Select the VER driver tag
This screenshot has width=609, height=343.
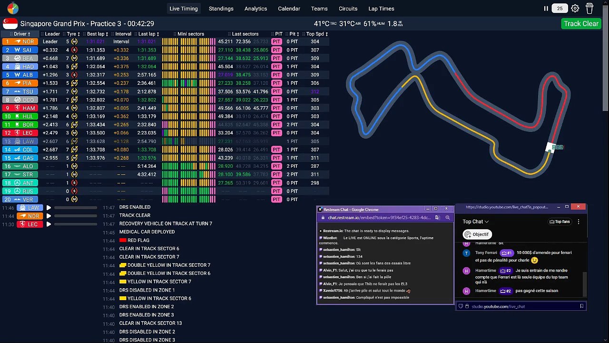click(19, 199)
